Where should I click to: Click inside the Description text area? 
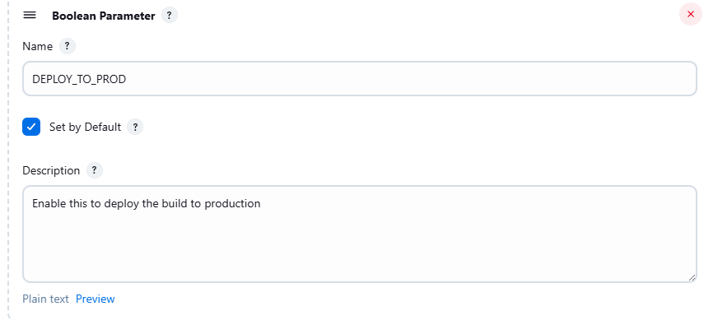tap(360, 234)
